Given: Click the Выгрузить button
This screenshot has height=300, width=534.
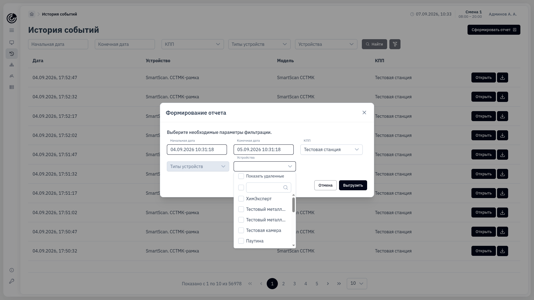Looking at the screenshot, I should pos(353,185).
